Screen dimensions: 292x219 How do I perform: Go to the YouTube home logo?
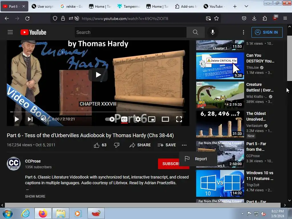coord(33,32)
